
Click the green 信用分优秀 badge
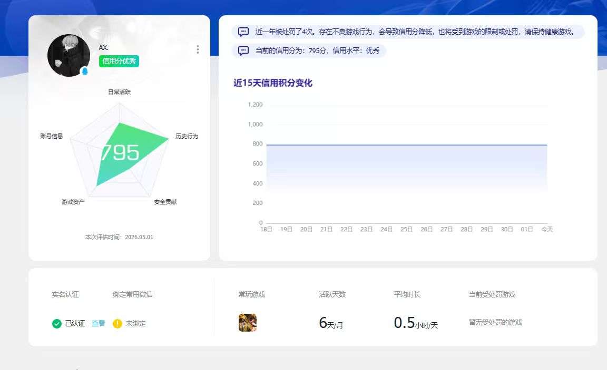click(x=119, y=61)
